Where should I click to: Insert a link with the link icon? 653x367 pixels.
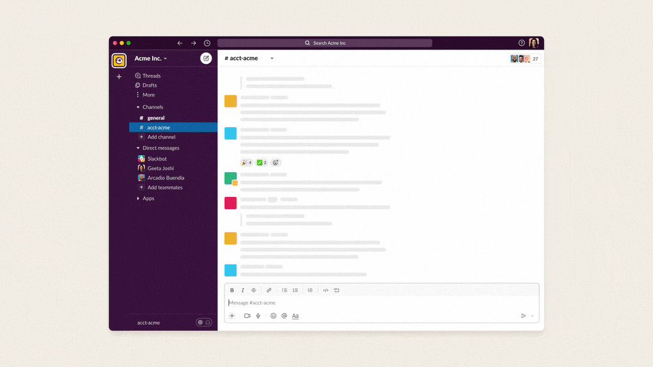pos(269,290)
